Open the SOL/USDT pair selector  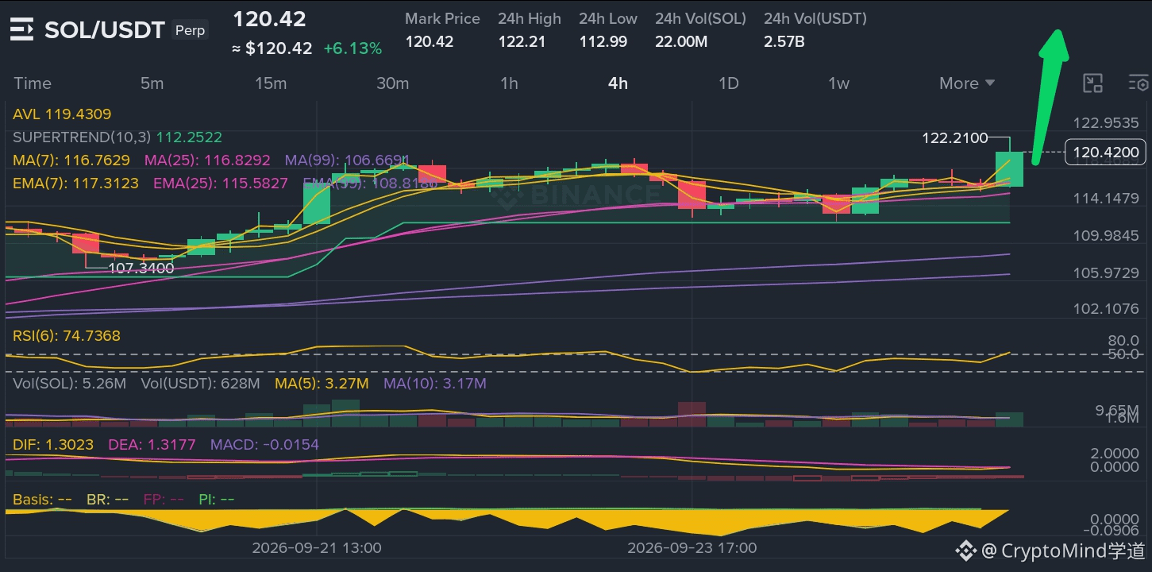coord(104,30)
